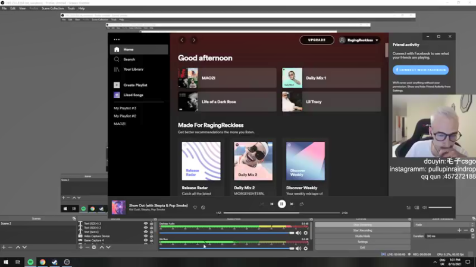Open the OBS Help menu
This screenshot has width=476, height=267.
click(x=82, y=8)
